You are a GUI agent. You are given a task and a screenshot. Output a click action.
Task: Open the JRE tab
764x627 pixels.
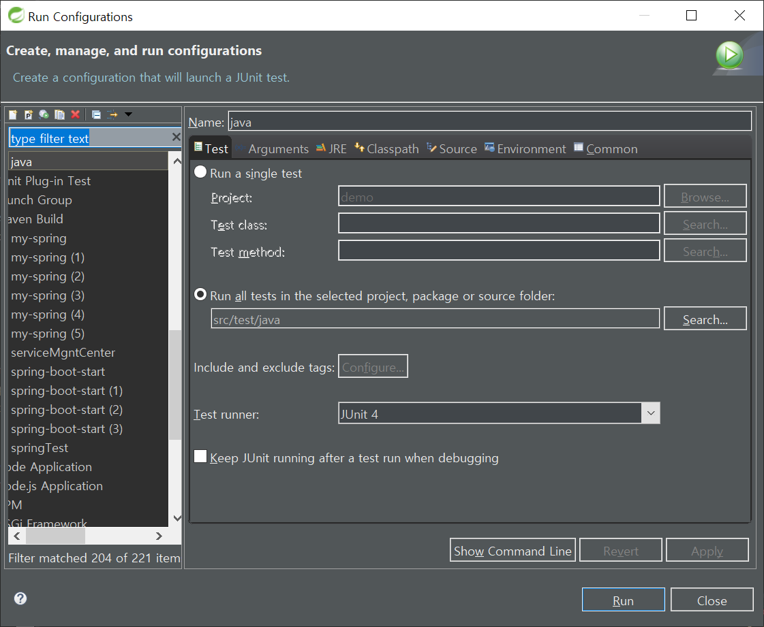tap(331, 148)
